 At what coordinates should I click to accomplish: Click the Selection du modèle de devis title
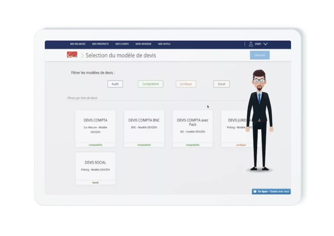tap(121, 55)
